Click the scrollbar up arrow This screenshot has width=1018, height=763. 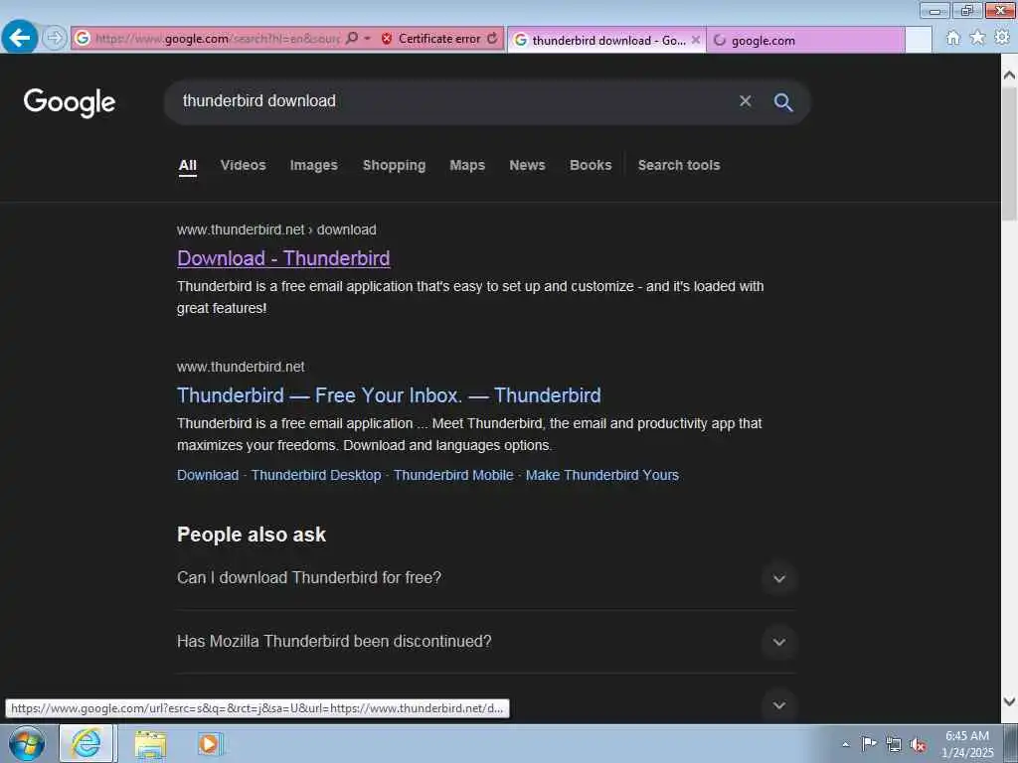[x=1009, y=76]
